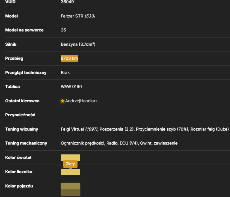Select the lower darker Kolor pojazdu swatch
This screenshot has height=197, width=230.
pyautogui.click(x=71, y=193)
